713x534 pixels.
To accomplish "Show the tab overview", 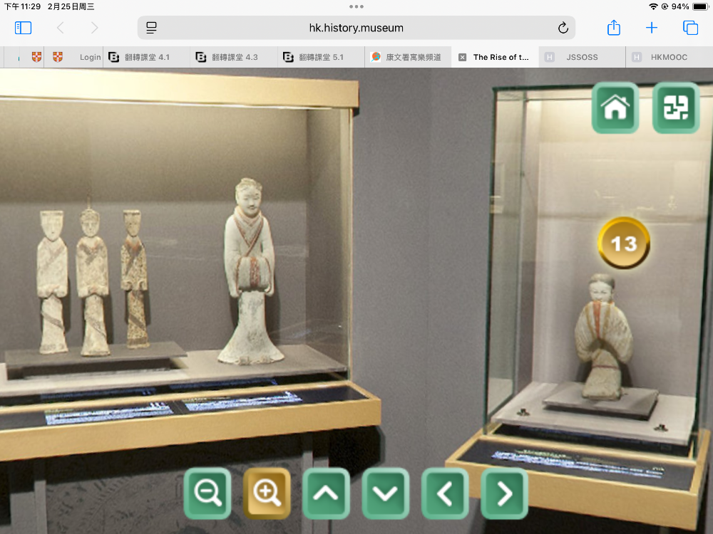I will coord(690,28).
